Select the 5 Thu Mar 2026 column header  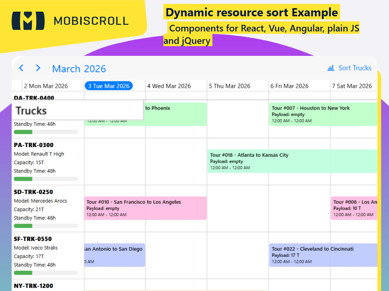(x=231, y=86)
